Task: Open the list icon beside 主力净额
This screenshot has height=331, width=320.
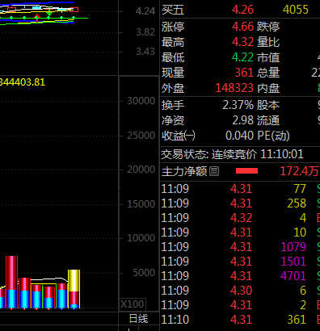Action: tap(214, 171)
